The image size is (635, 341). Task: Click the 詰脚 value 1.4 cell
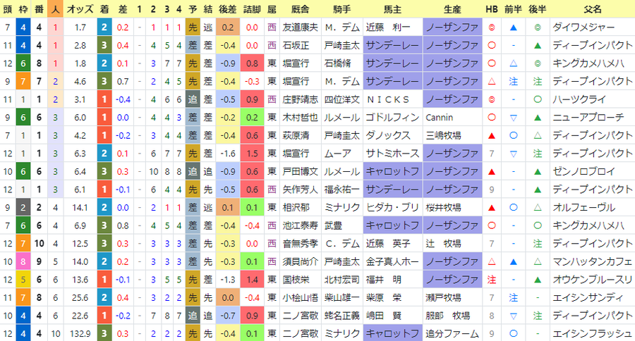click(x=252, y=280)
